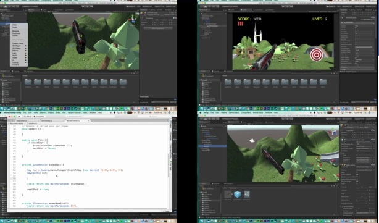This screenshot has height=223, width=379.
Task: Click the Play button in the bottom-right Unity window
Action: click(x=283, y=119)
